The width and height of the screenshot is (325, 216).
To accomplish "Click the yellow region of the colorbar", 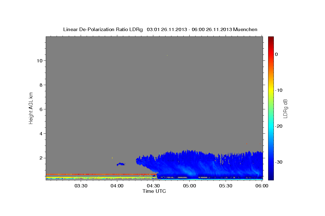I will point(271,89).
